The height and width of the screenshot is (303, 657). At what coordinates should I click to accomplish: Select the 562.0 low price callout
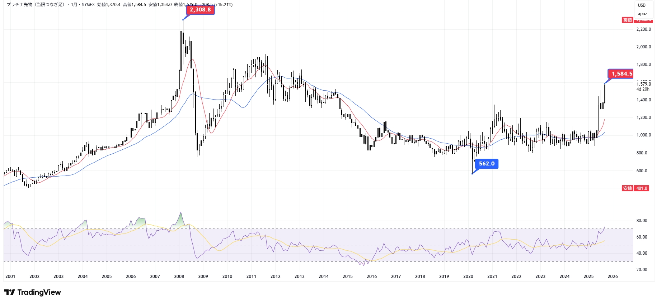(487, 164)
